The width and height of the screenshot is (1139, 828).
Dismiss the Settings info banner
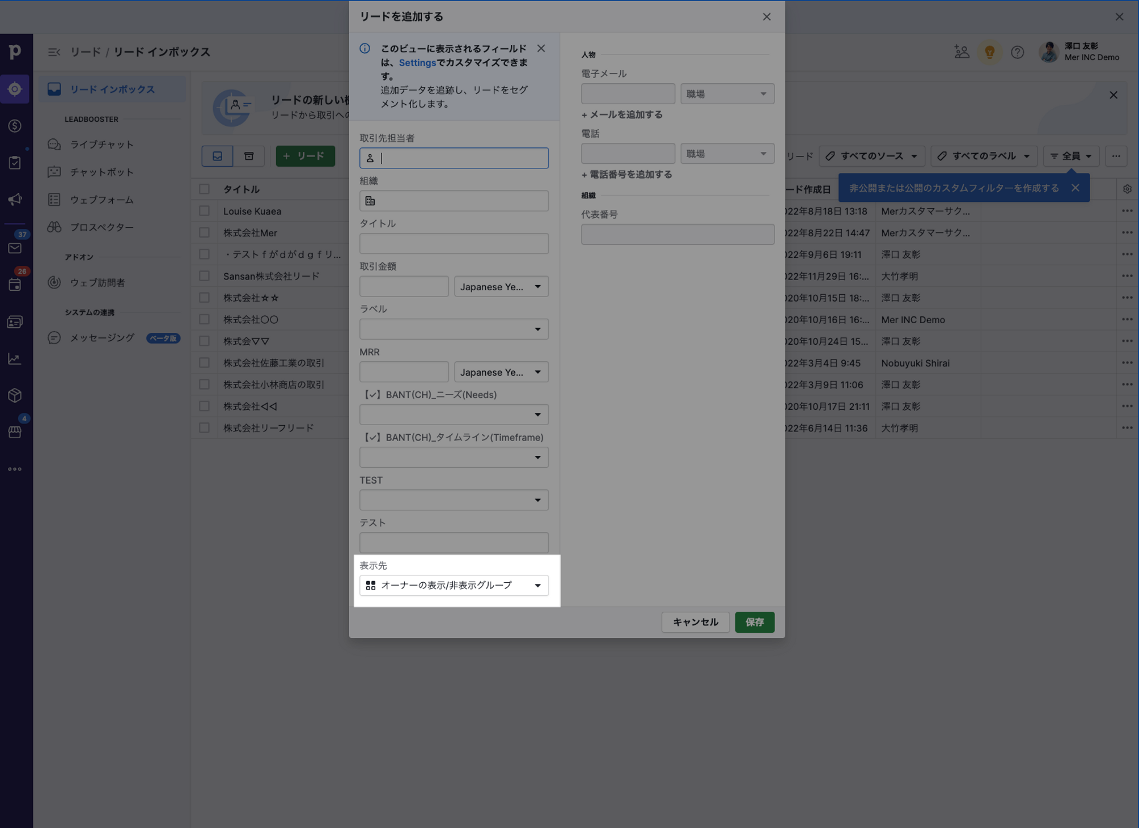pos(541,48)
